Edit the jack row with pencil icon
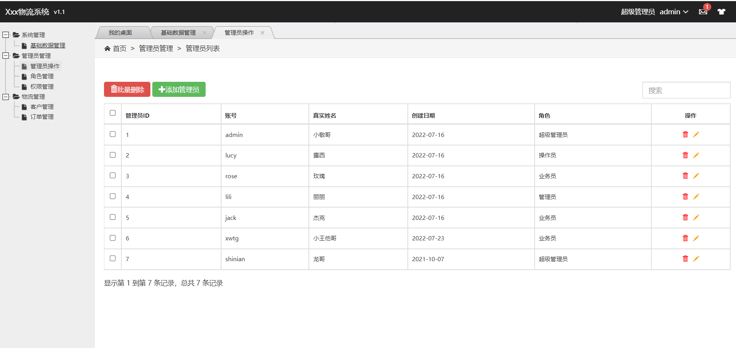The height and width of the screenshot is (348, 736). click(696, 217)
